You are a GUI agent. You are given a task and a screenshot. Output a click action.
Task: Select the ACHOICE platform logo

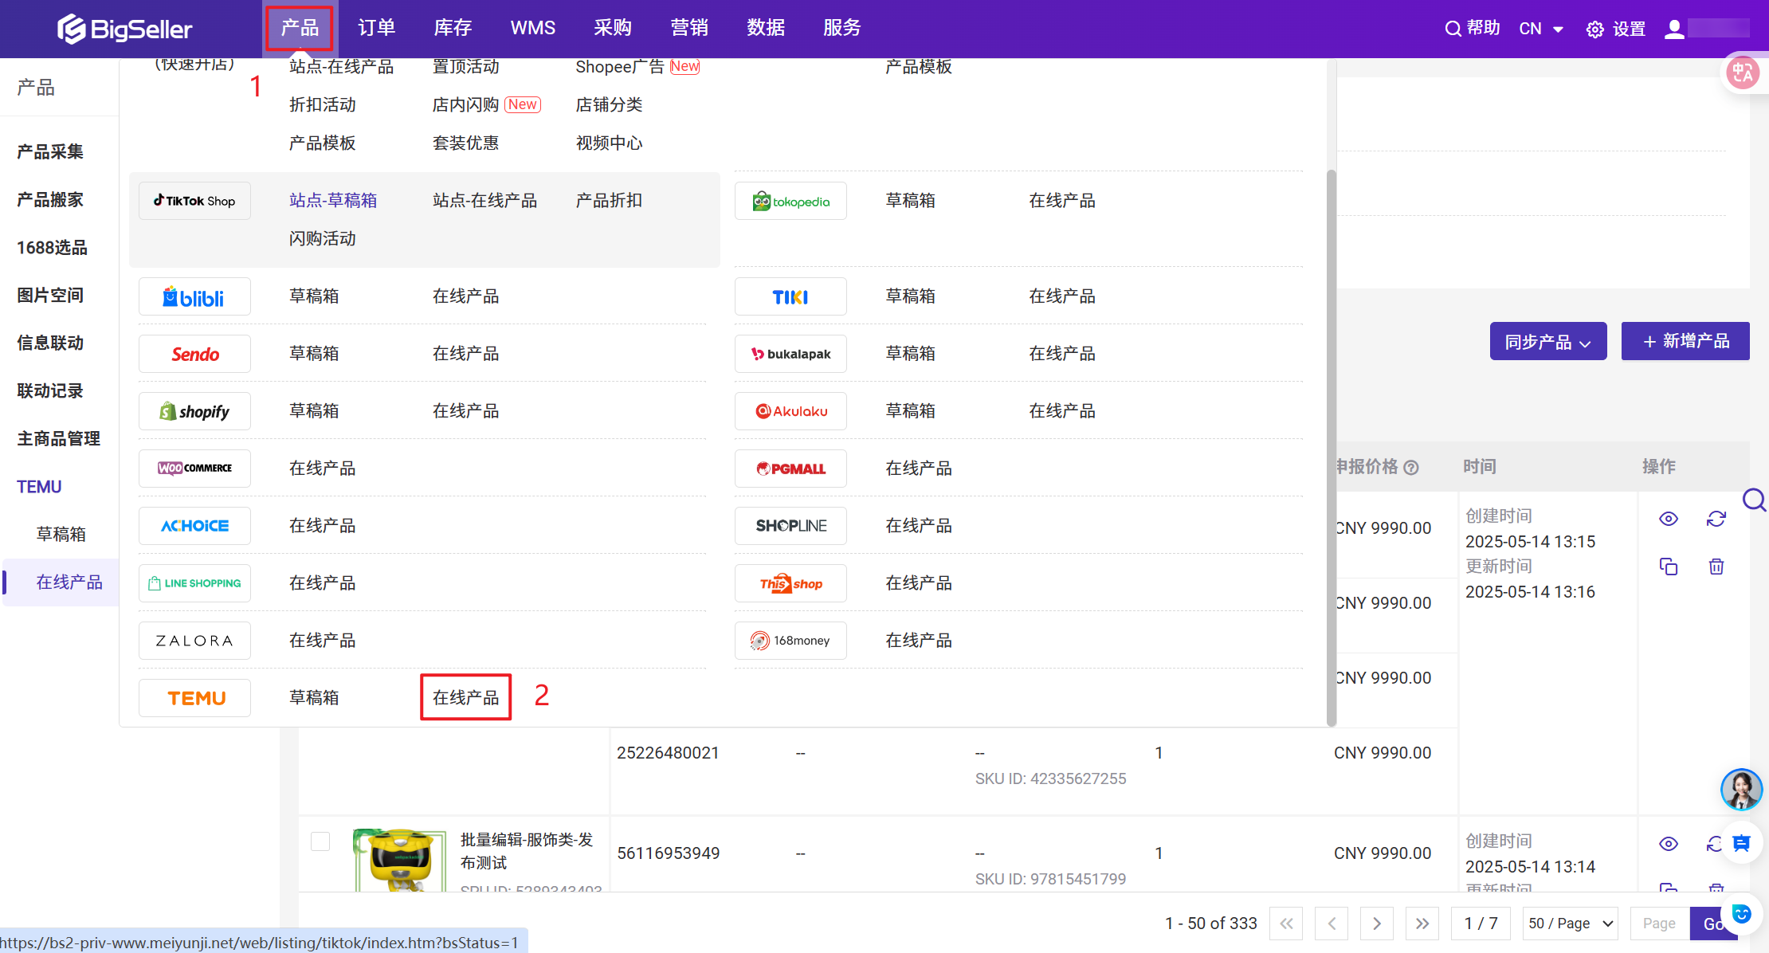pos(194,526)
